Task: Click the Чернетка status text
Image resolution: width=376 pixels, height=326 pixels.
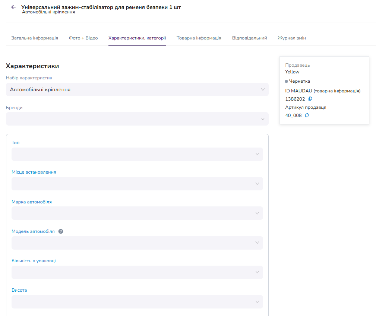Action: click(300, 81)
